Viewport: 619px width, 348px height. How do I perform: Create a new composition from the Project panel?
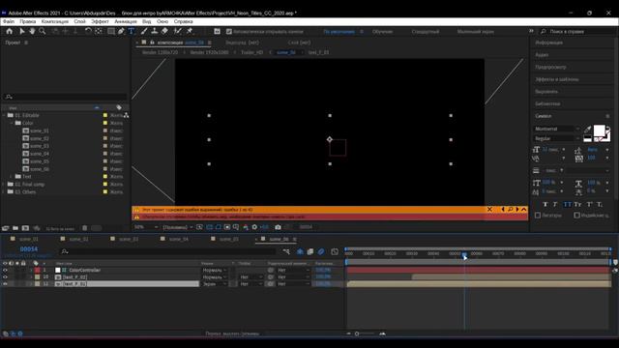(25, 228)
